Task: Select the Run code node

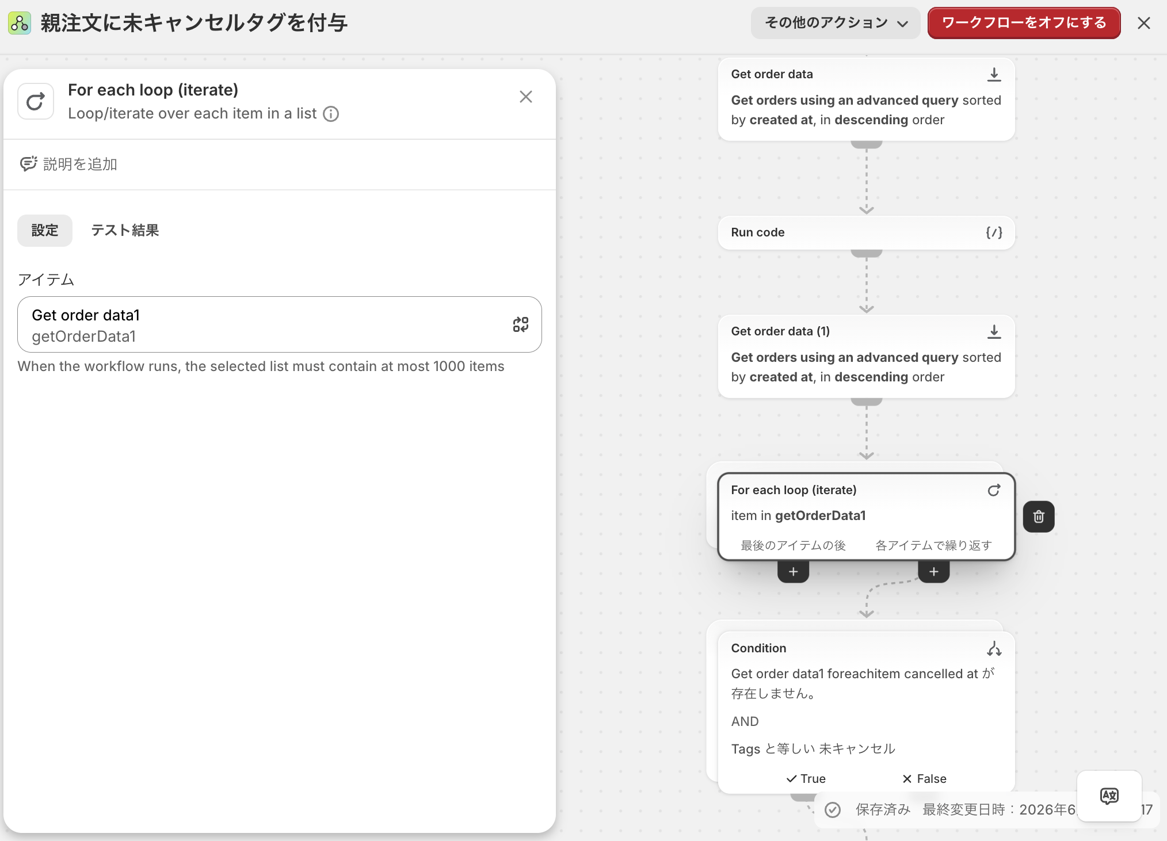Action: point(866,232)
